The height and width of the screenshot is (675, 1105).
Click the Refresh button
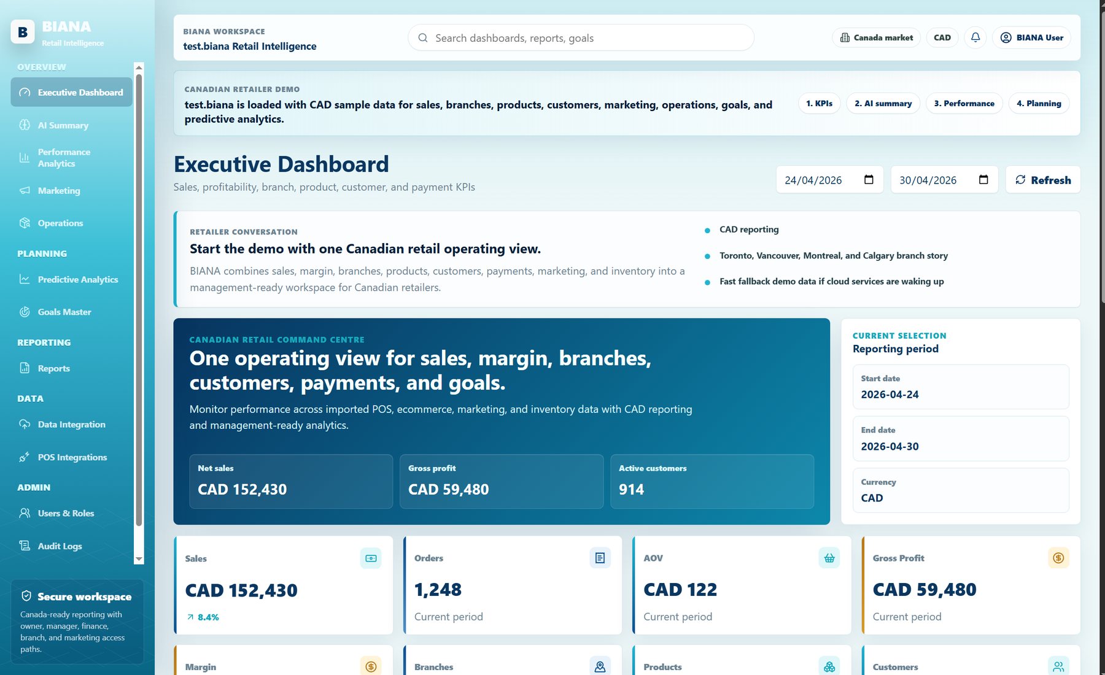tap(1043, 180)
